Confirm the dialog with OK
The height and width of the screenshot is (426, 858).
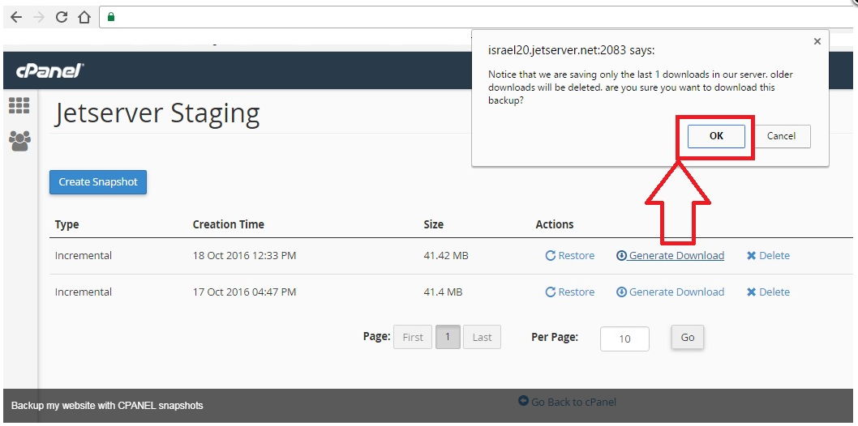click(716, 137)
